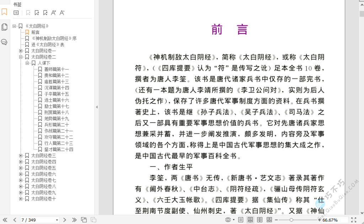Image resolution: width=364 pixels, height=224 pixels.
Task: Go to the first page
Action: pyautogui.click(x=5, y=220)
